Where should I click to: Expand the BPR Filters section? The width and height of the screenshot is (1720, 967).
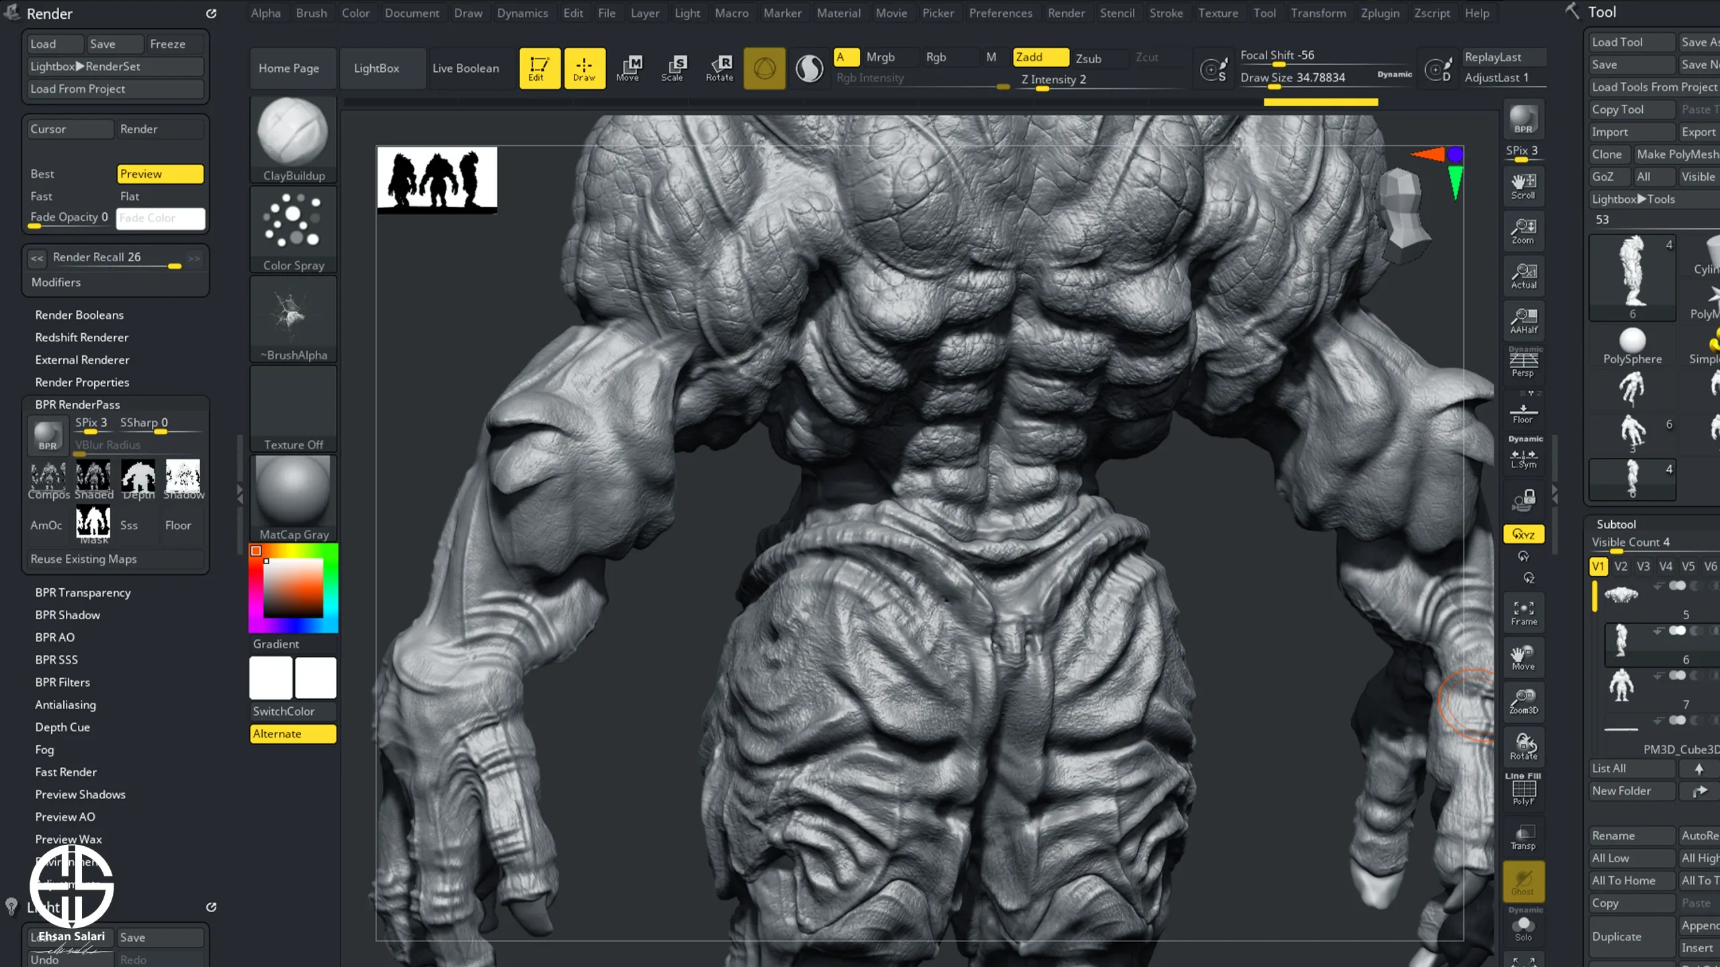pyautogui.click(x=62, y=682)
